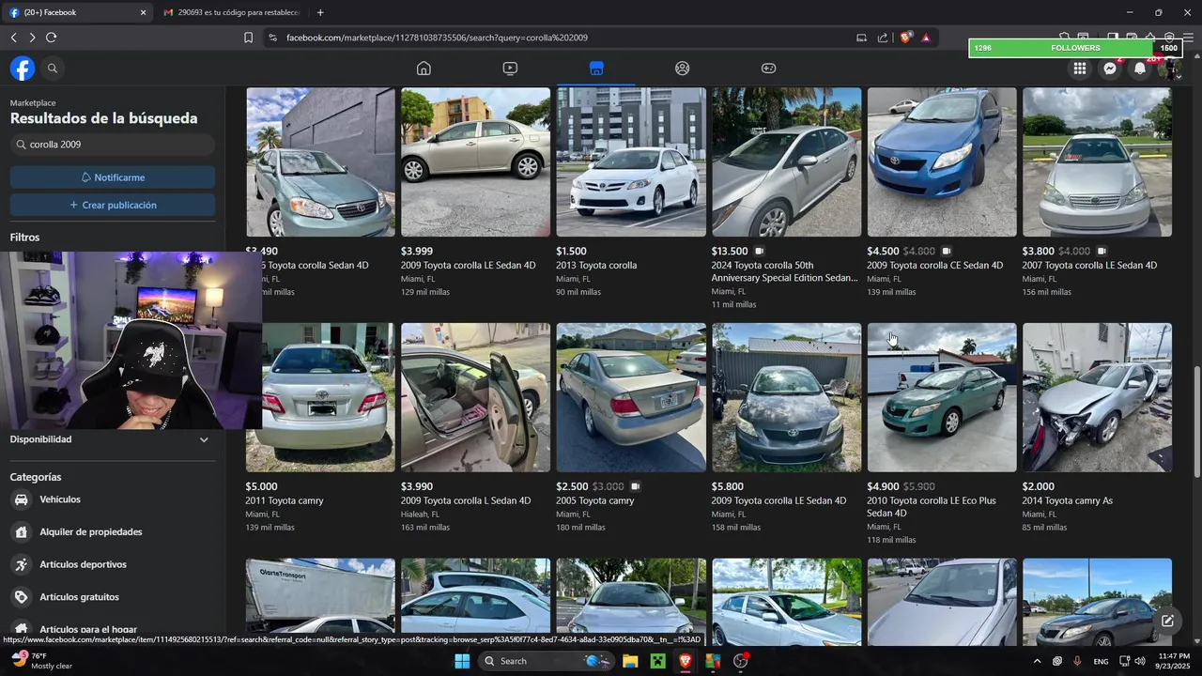Open the profile account dropdown avatar
1202x676 pixels.
tap(1169, 69)
